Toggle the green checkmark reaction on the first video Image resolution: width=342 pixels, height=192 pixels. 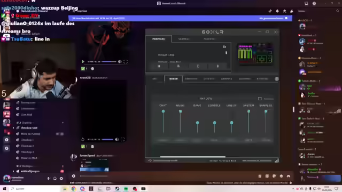[84, 69]
